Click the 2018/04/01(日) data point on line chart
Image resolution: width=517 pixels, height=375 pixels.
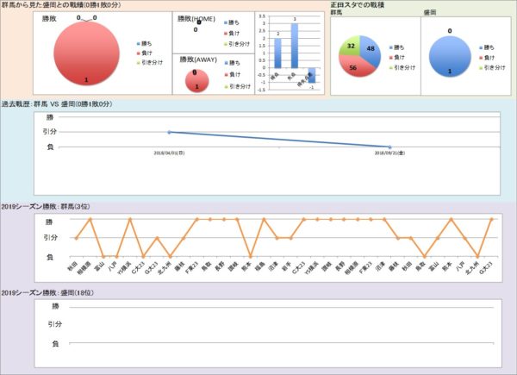[169, 132]
